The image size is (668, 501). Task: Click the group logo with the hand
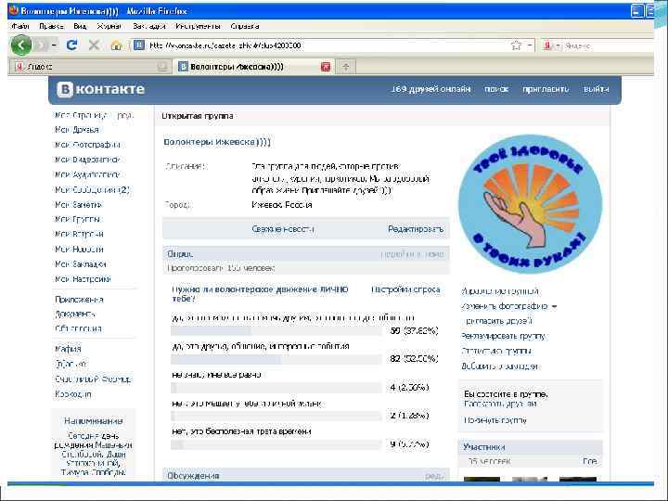point(530,204)
